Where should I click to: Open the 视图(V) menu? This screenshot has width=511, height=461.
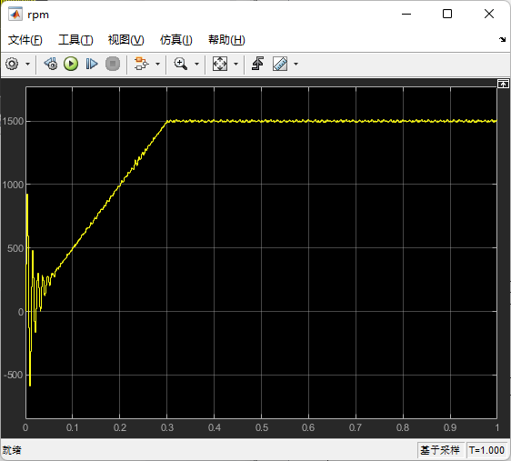pos(126,40)
